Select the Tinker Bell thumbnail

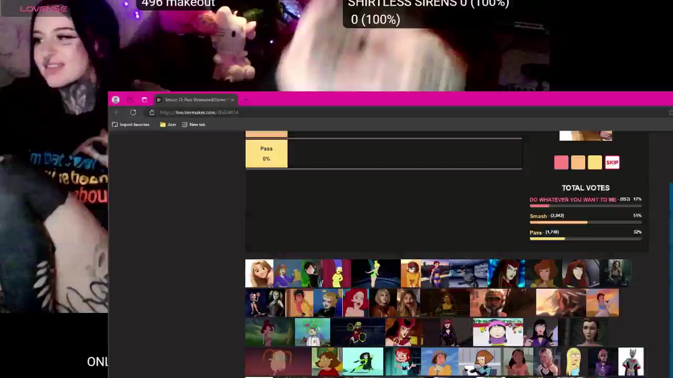376,273
